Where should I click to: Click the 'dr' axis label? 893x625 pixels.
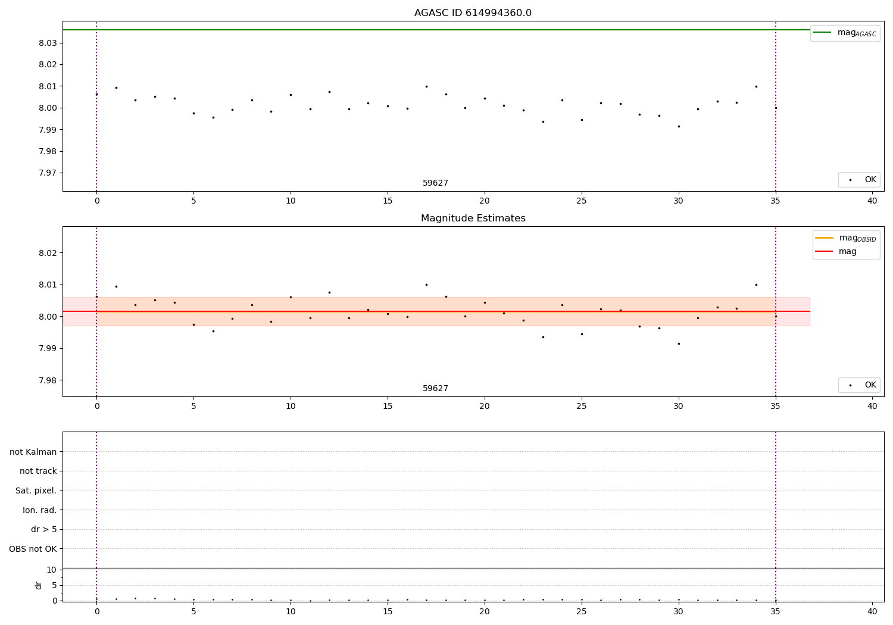[x=39, y=585]
